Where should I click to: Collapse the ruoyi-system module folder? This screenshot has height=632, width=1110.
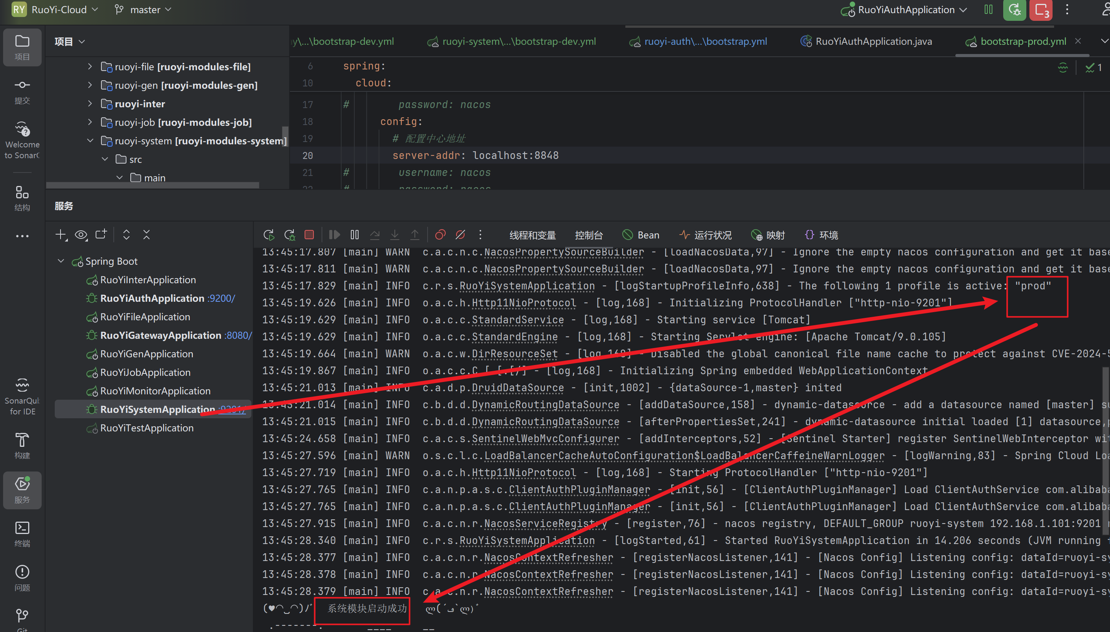[x=90, y=140]
